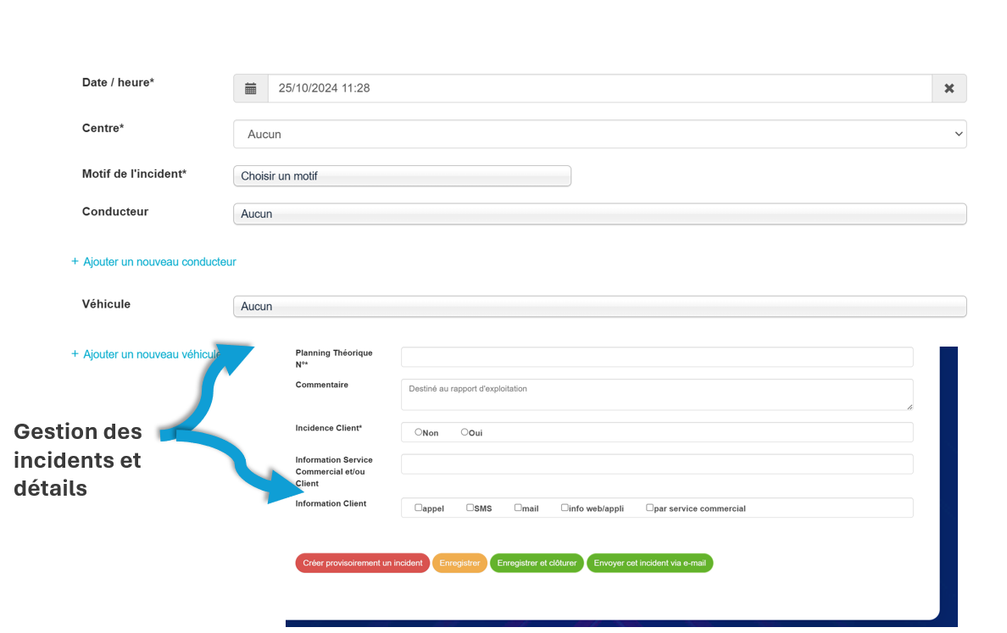
Task: Click into the Commentaire text area
Action: click(x=657, y=395)
